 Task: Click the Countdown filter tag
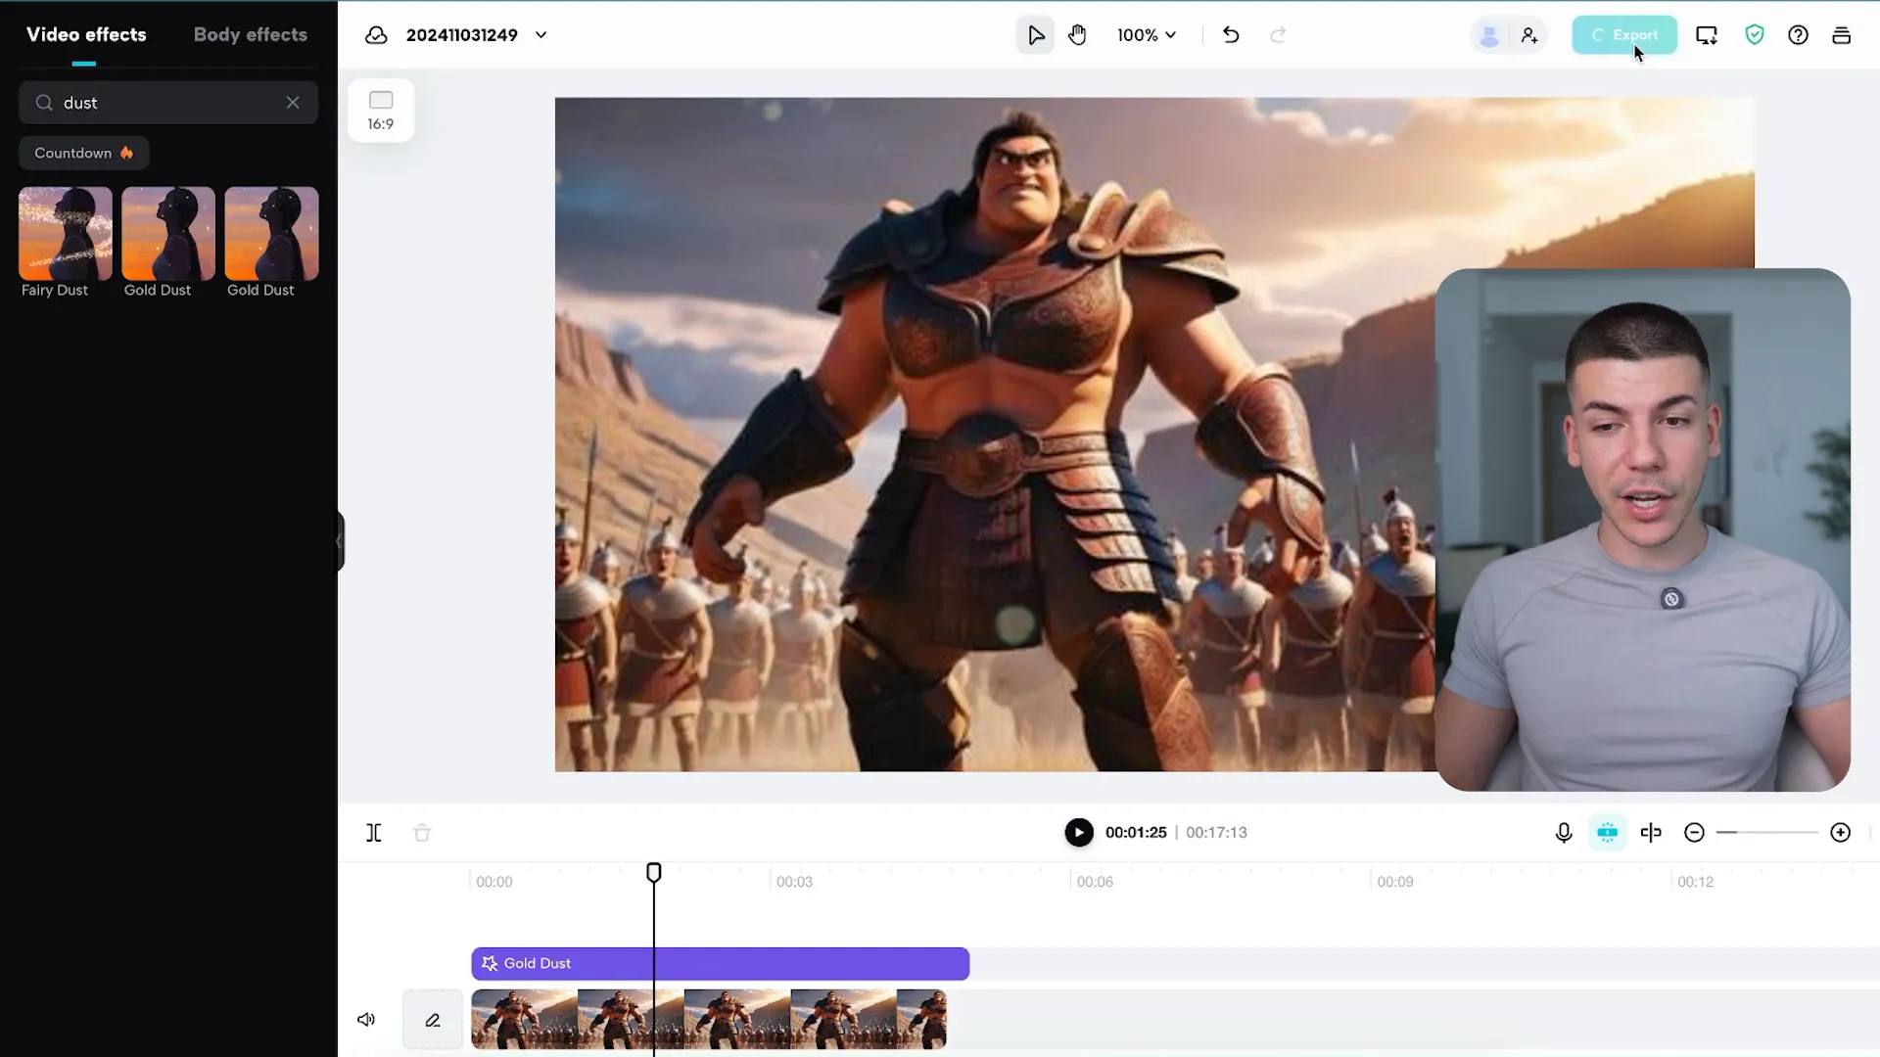click(84, 153)
